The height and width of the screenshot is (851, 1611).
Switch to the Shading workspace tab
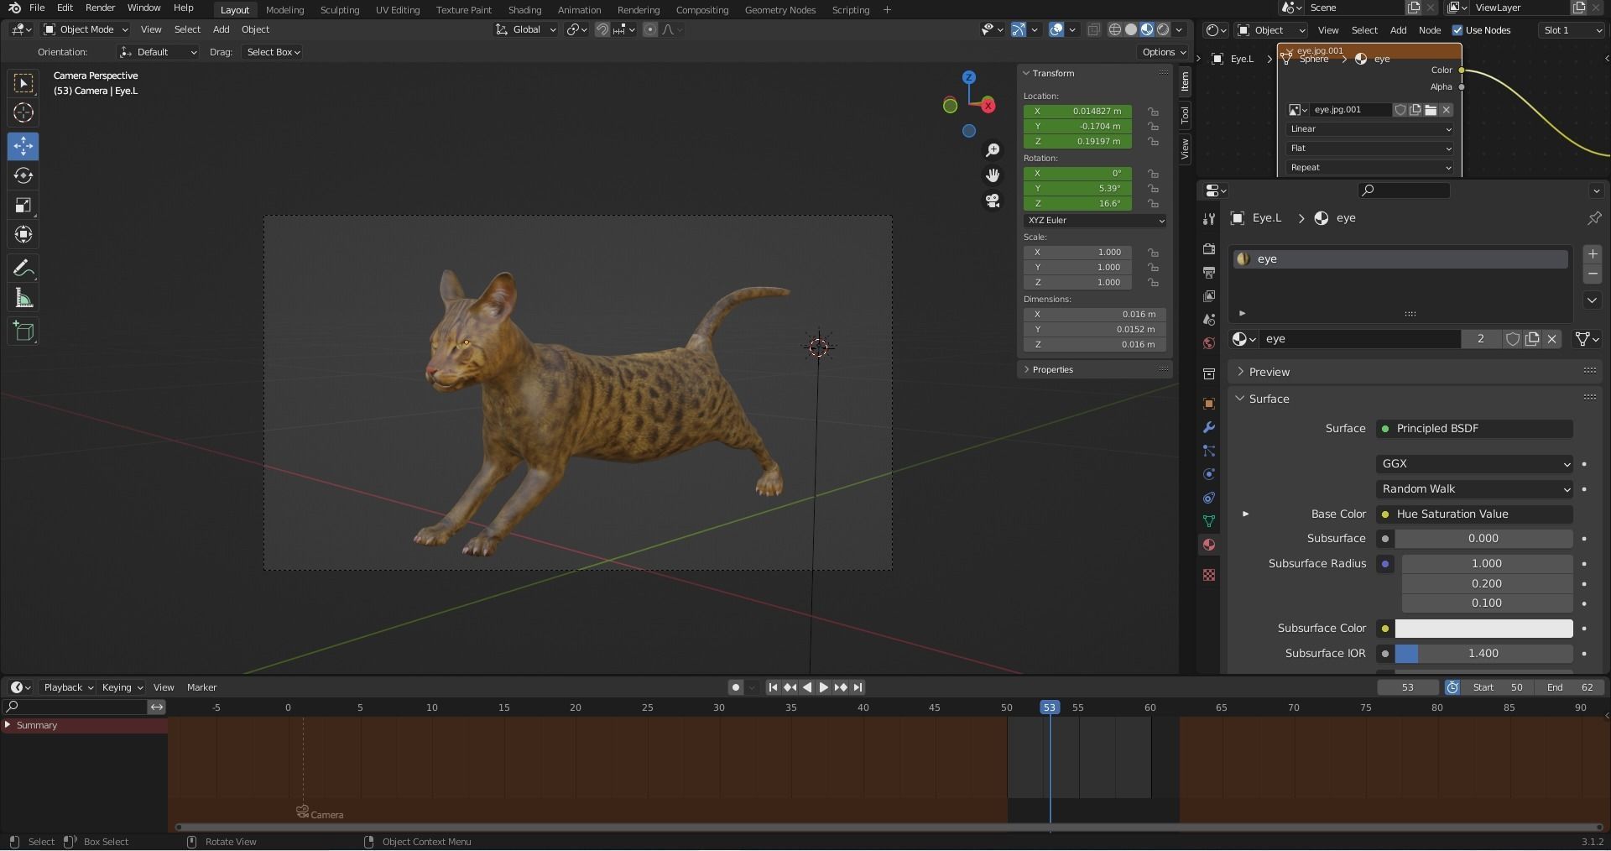pyautogui.click(x=524, y=10)
